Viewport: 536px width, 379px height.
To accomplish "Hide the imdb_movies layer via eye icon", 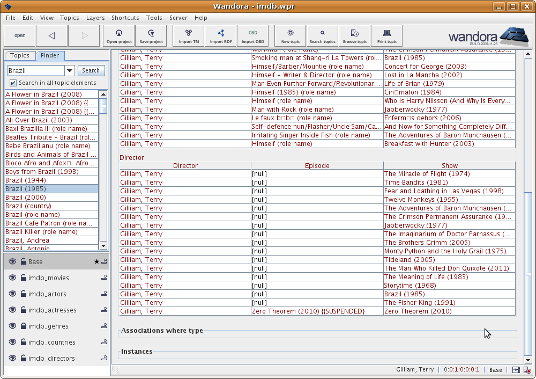I will [x=12, y=278].
